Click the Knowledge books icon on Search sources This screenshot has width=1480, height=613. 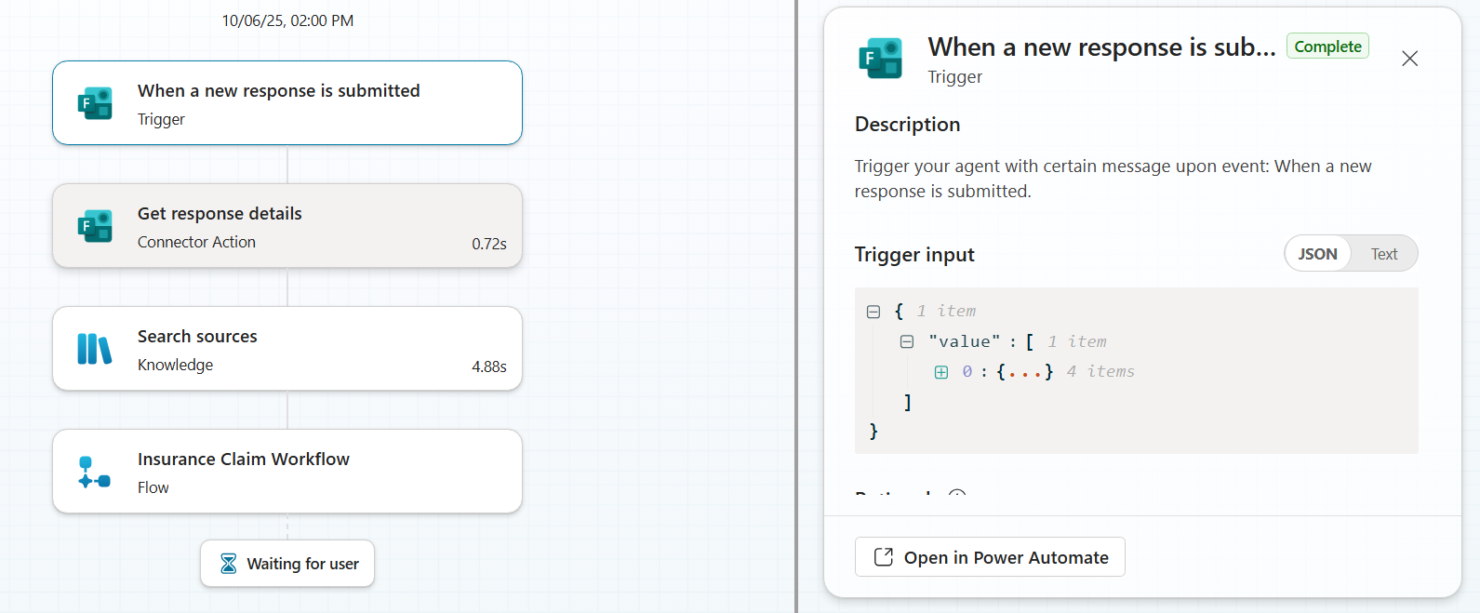point(95,349)
